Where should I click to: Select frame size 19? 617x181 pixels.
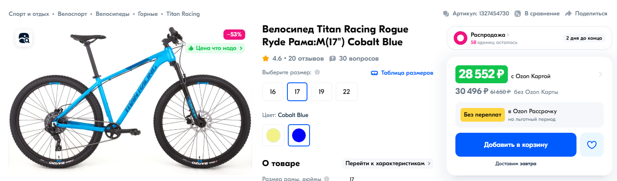tap(322, 92)
